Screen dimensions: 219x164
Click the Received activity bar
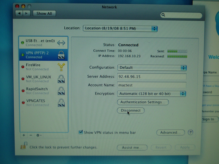coord(177,56)
